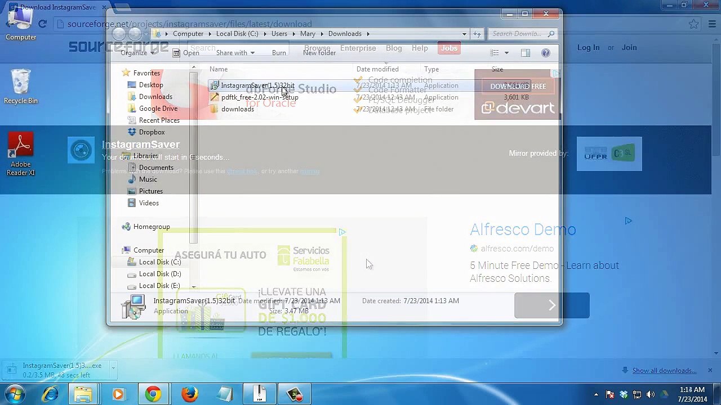The width and height of the screenshot is (721, 405).
Task: Open the Windows Start menu
Action: 14,394
